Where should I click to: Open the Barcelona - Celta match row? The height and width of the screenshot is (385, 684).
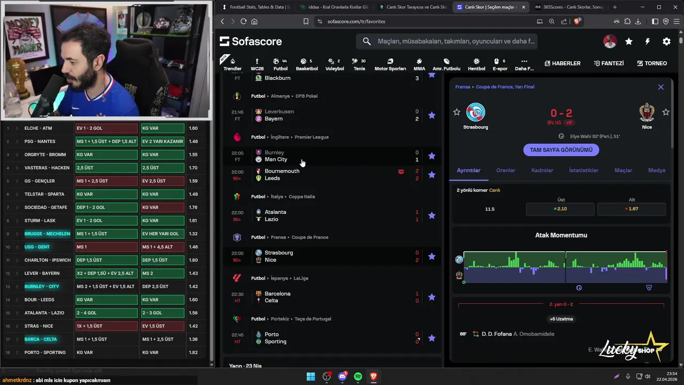(332, 297)
